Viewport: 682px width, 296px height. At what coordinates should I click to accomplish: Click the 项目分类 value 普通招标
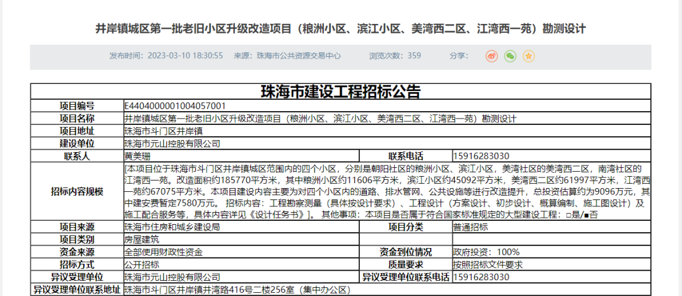469,227
